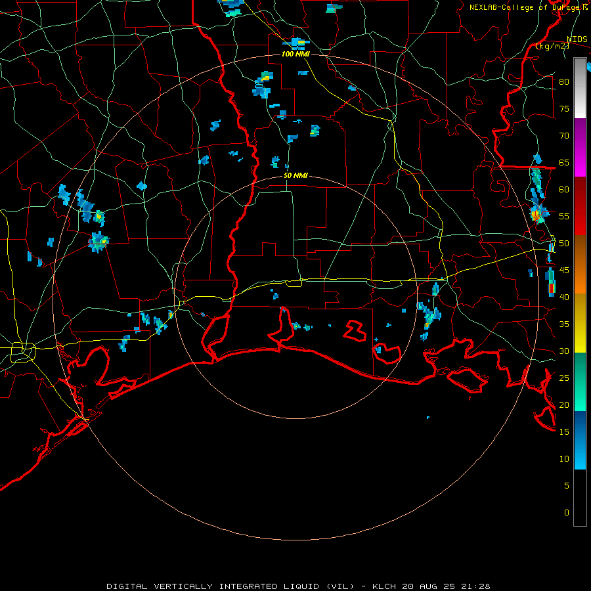Viewport: 591px width, 591px height.
Task: Pick the blue segment of the VIL legend
Action: (580, 440)
